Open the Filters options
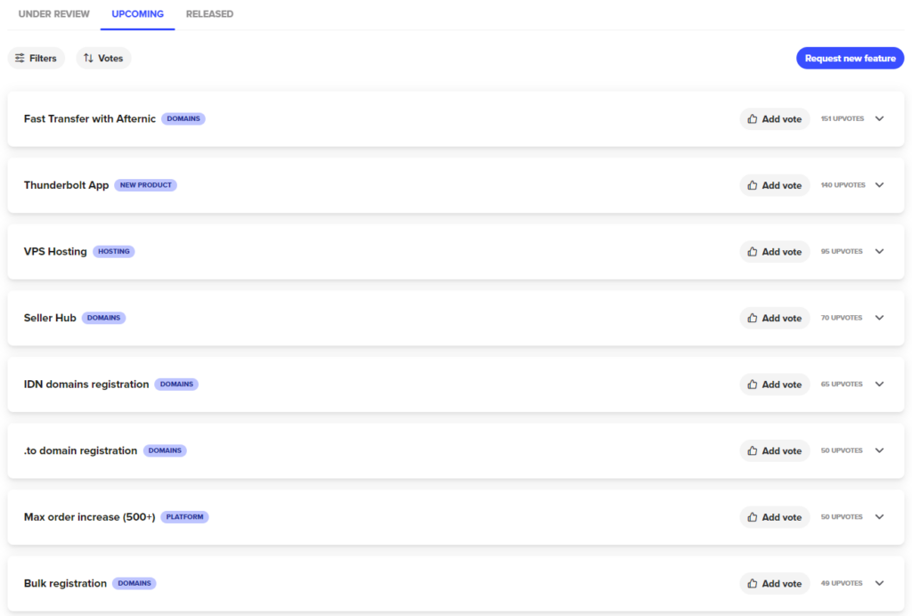Viewport: 912px width, 616px height. point(36,58)
